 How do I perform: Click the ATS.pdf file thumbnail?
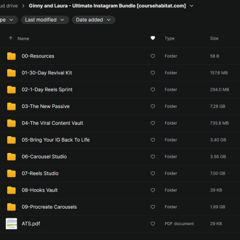11,224
